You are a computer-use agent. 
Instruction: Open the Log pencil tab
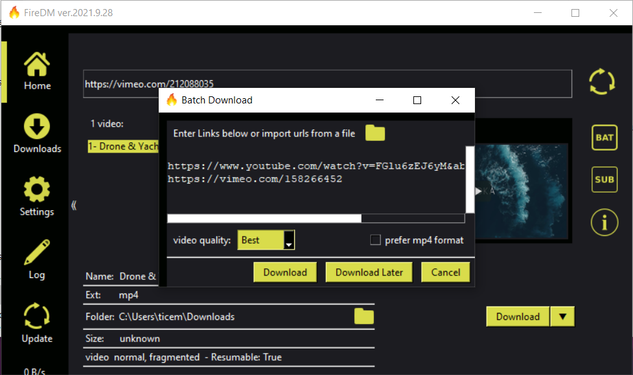37,259
